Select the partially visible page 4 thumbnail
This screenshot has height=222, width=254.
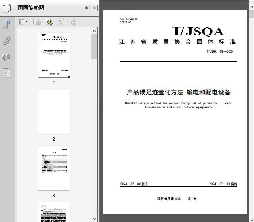click(x=54, y=212)
